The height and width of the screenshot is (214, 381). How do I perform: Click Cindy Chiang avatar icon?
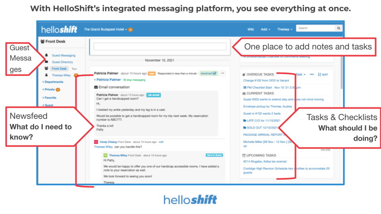(x=96, y=142)
